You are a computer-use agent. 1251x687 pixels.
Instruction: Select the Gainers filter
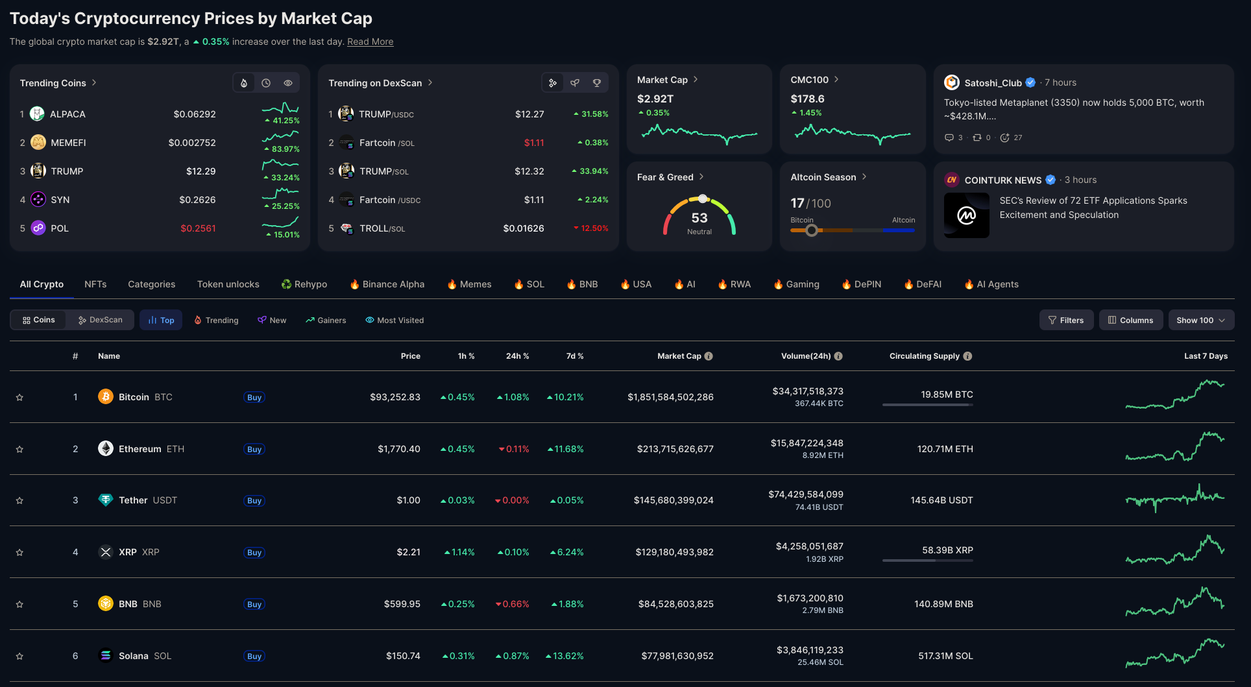[326, 320]
